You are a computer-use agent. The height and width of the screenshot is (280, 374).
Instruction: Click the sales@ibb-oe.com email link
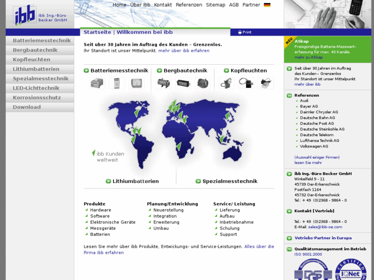325,227
